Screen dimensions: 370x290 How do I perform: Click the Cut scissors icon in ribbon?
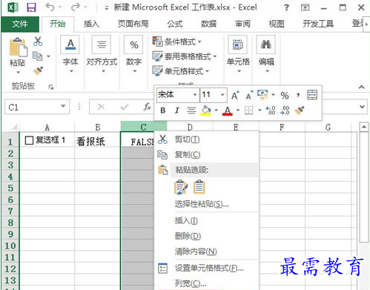[x=38, y=42]
